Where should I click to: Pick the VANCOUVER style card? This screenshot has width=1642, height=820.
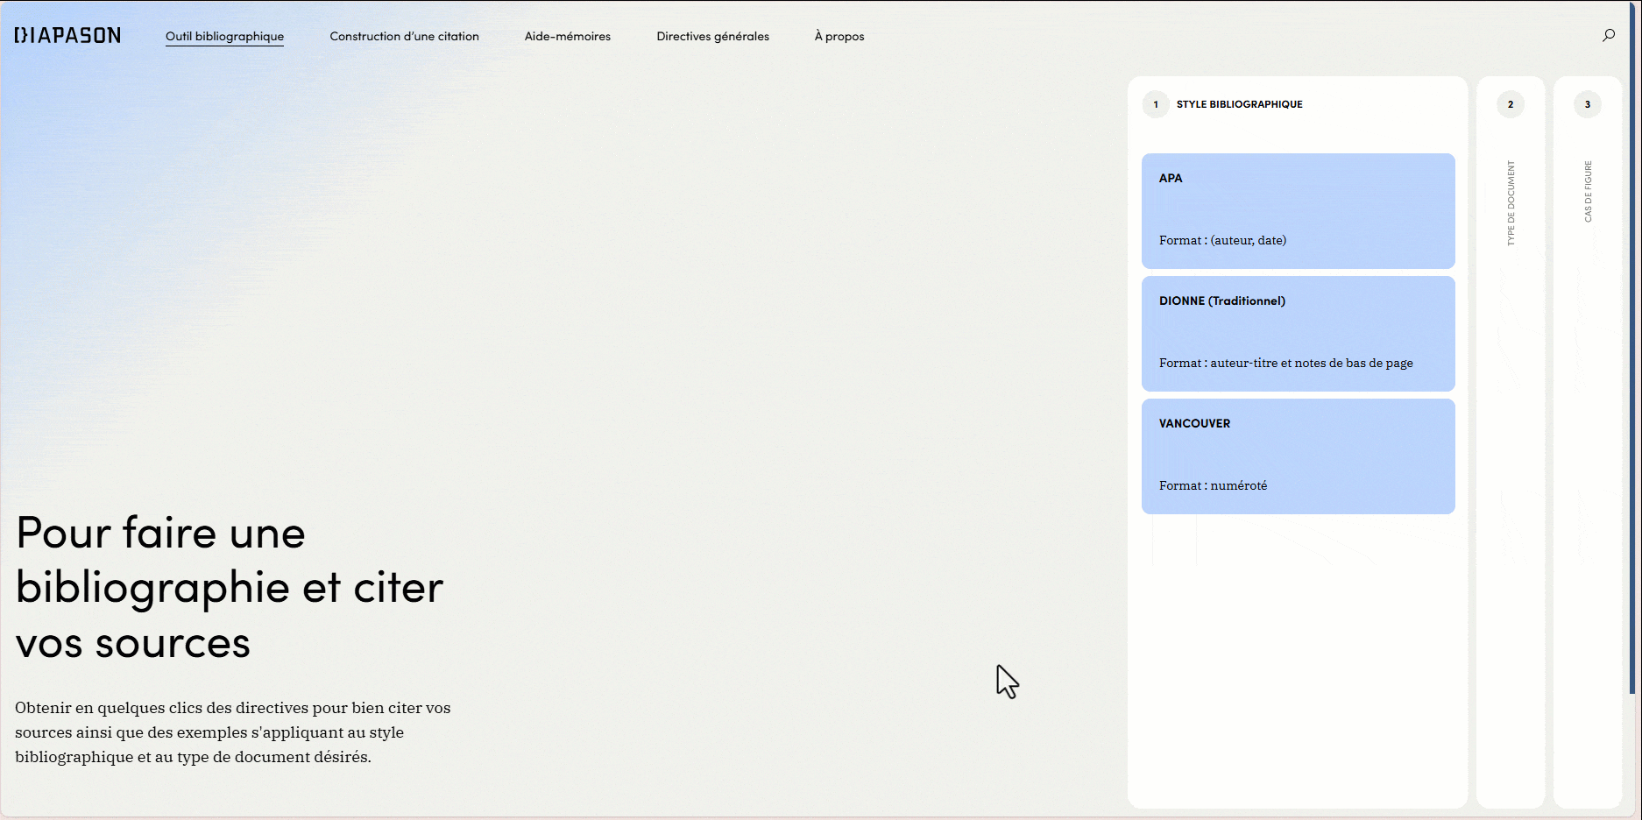(x=1298, y=456)
